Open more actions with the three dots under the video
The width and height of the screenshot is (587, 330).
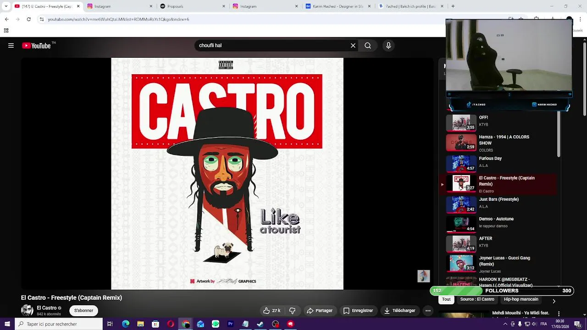[428, 311]
